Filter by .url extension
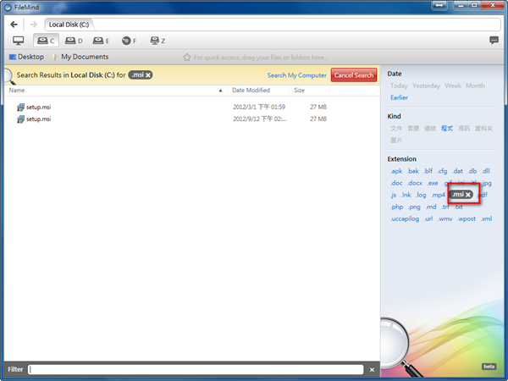This screenshot has height=381, width=508. coord(428,219)
